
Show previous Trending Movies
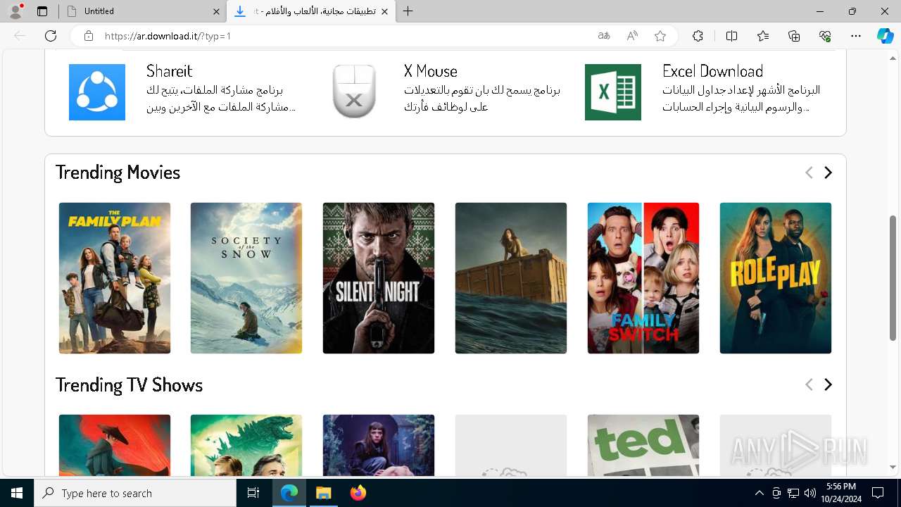coord(809,173)
